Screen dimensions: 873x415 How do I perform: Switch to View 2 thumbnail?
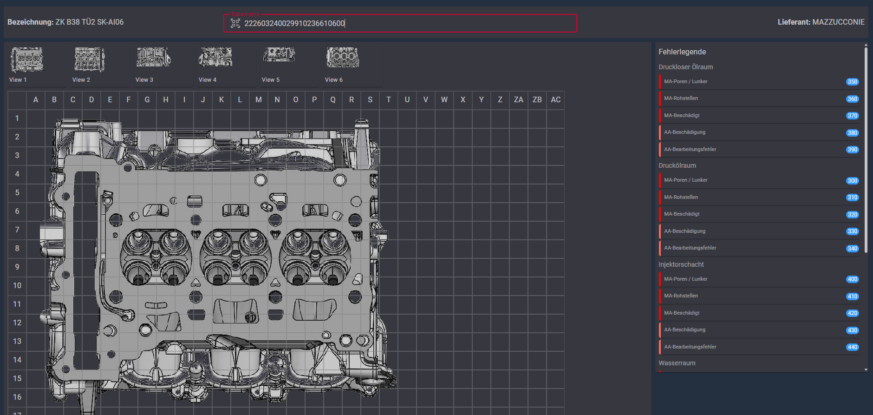[x=99, y=66]
